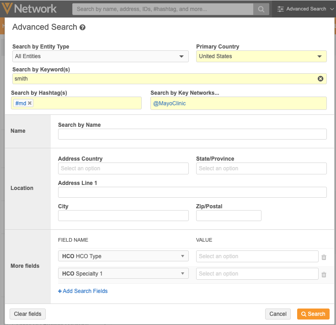Image resolution: width=336 pixels, height=325 pixels.
Task: Expand the HCO HCO Type field name dropdown
Action: click(123, 256)
